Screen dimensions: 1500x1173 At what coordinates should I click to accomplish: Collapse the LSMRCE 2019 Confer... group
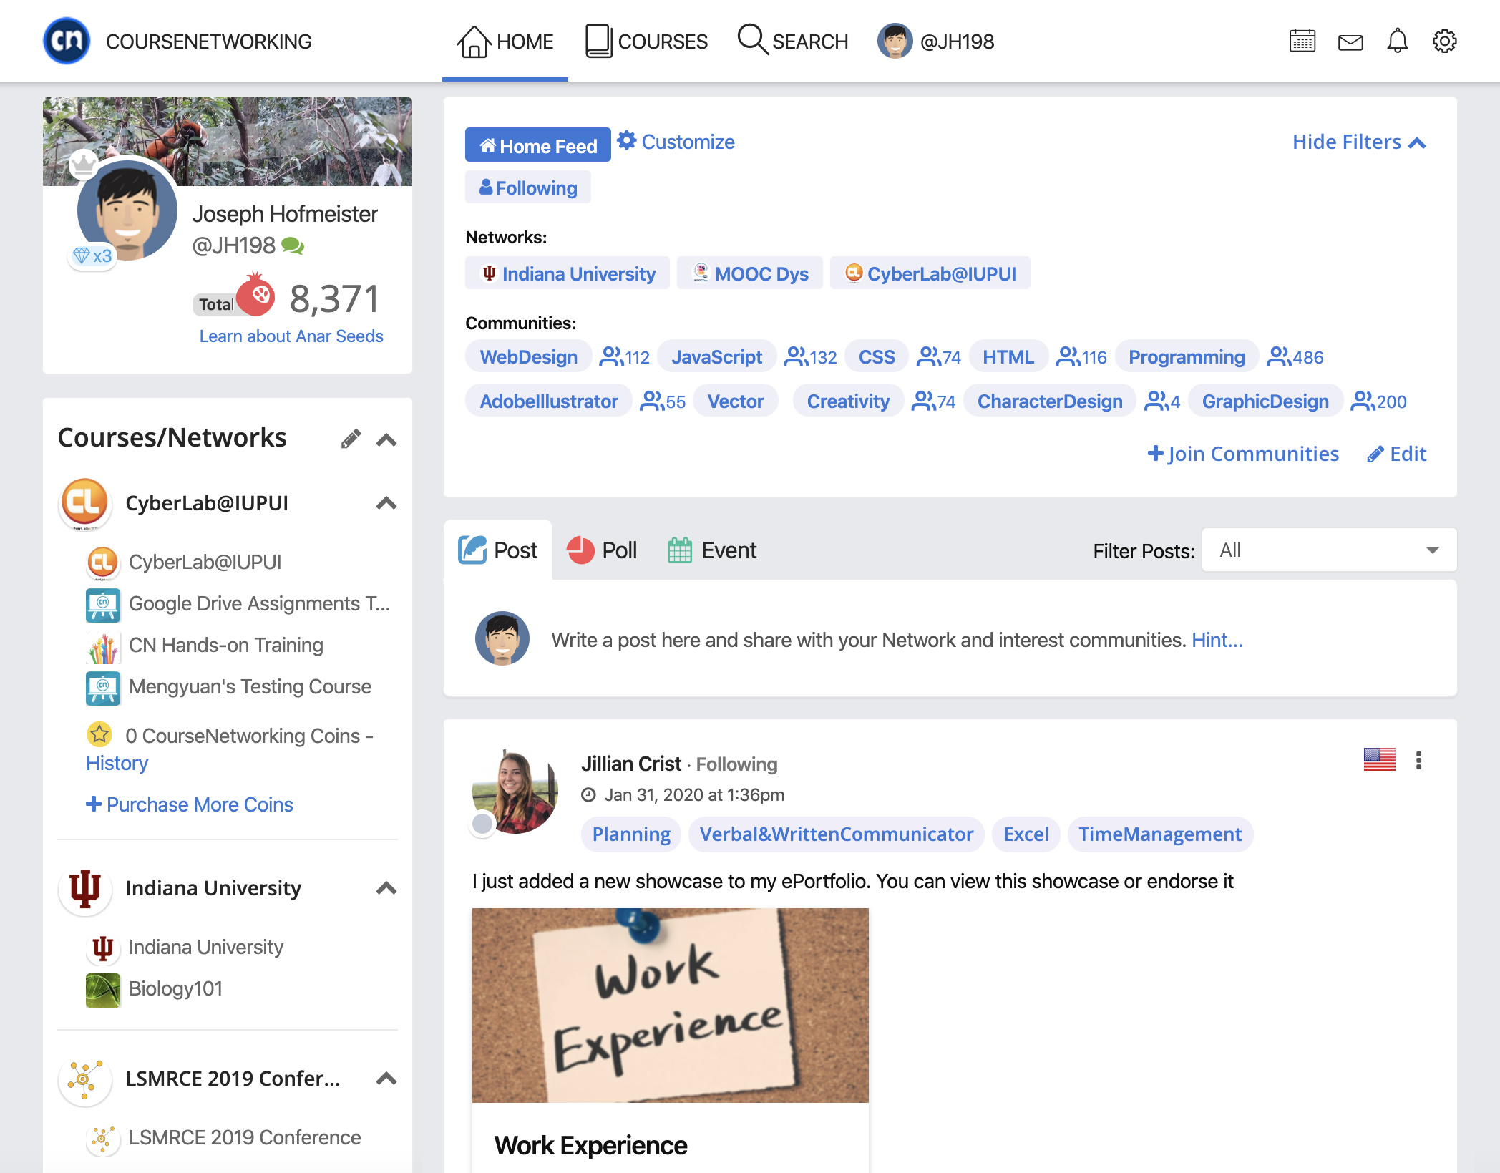coord(386,1079)
